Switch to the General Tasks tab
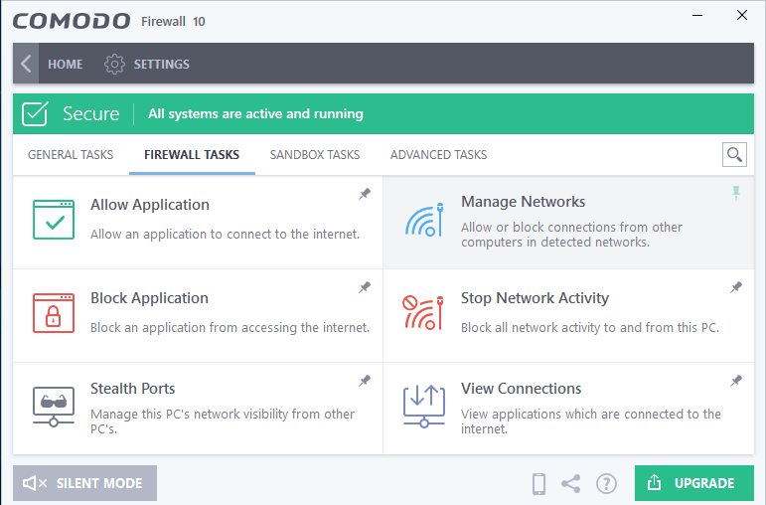Screen dimensions: 766x505 click(71, 154)
